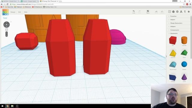Pick the purple Cone shape

tap(184, 77)
